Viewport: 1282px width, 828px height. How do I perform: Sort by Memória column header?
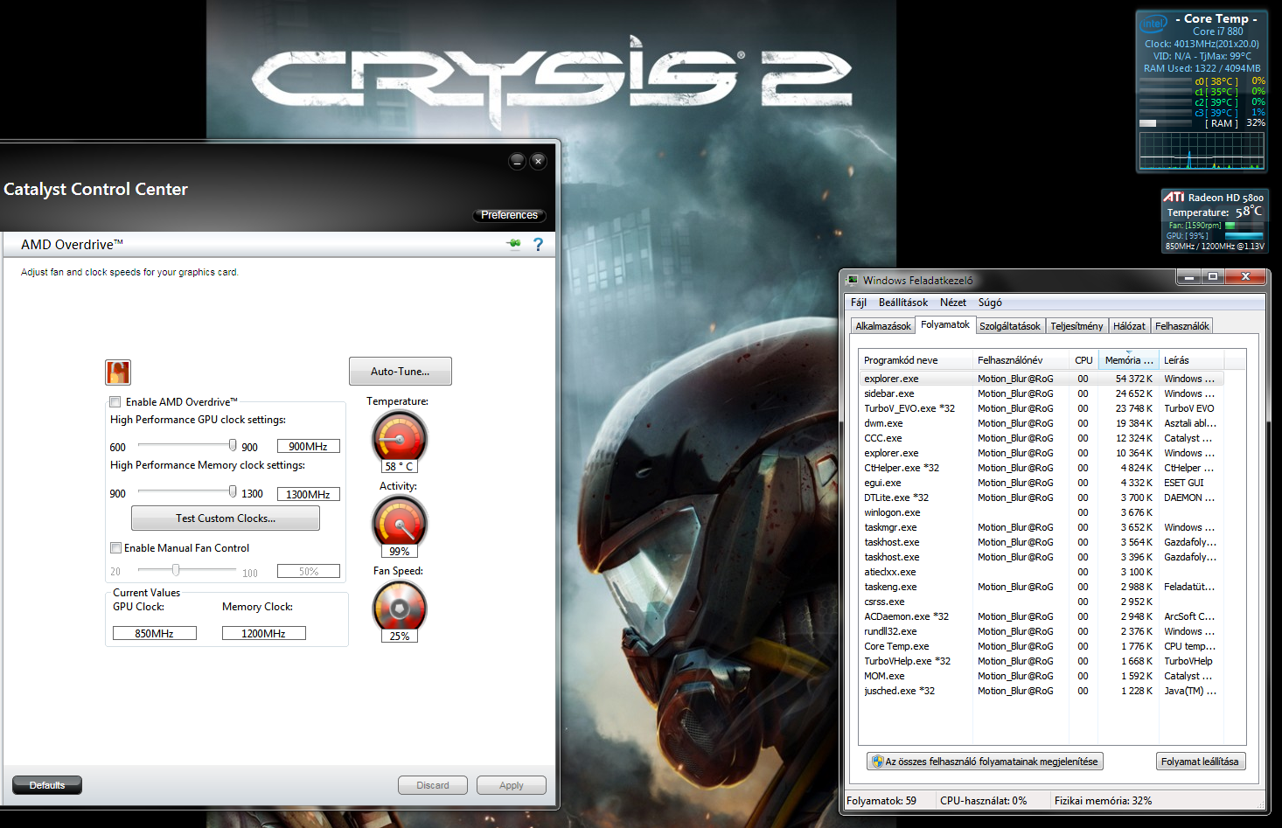(1128, 360)
